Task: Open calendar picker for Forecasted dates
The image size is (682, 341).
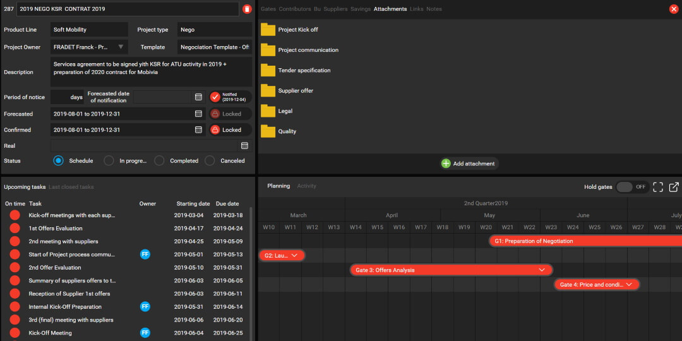Action: (x=198, y=114)
